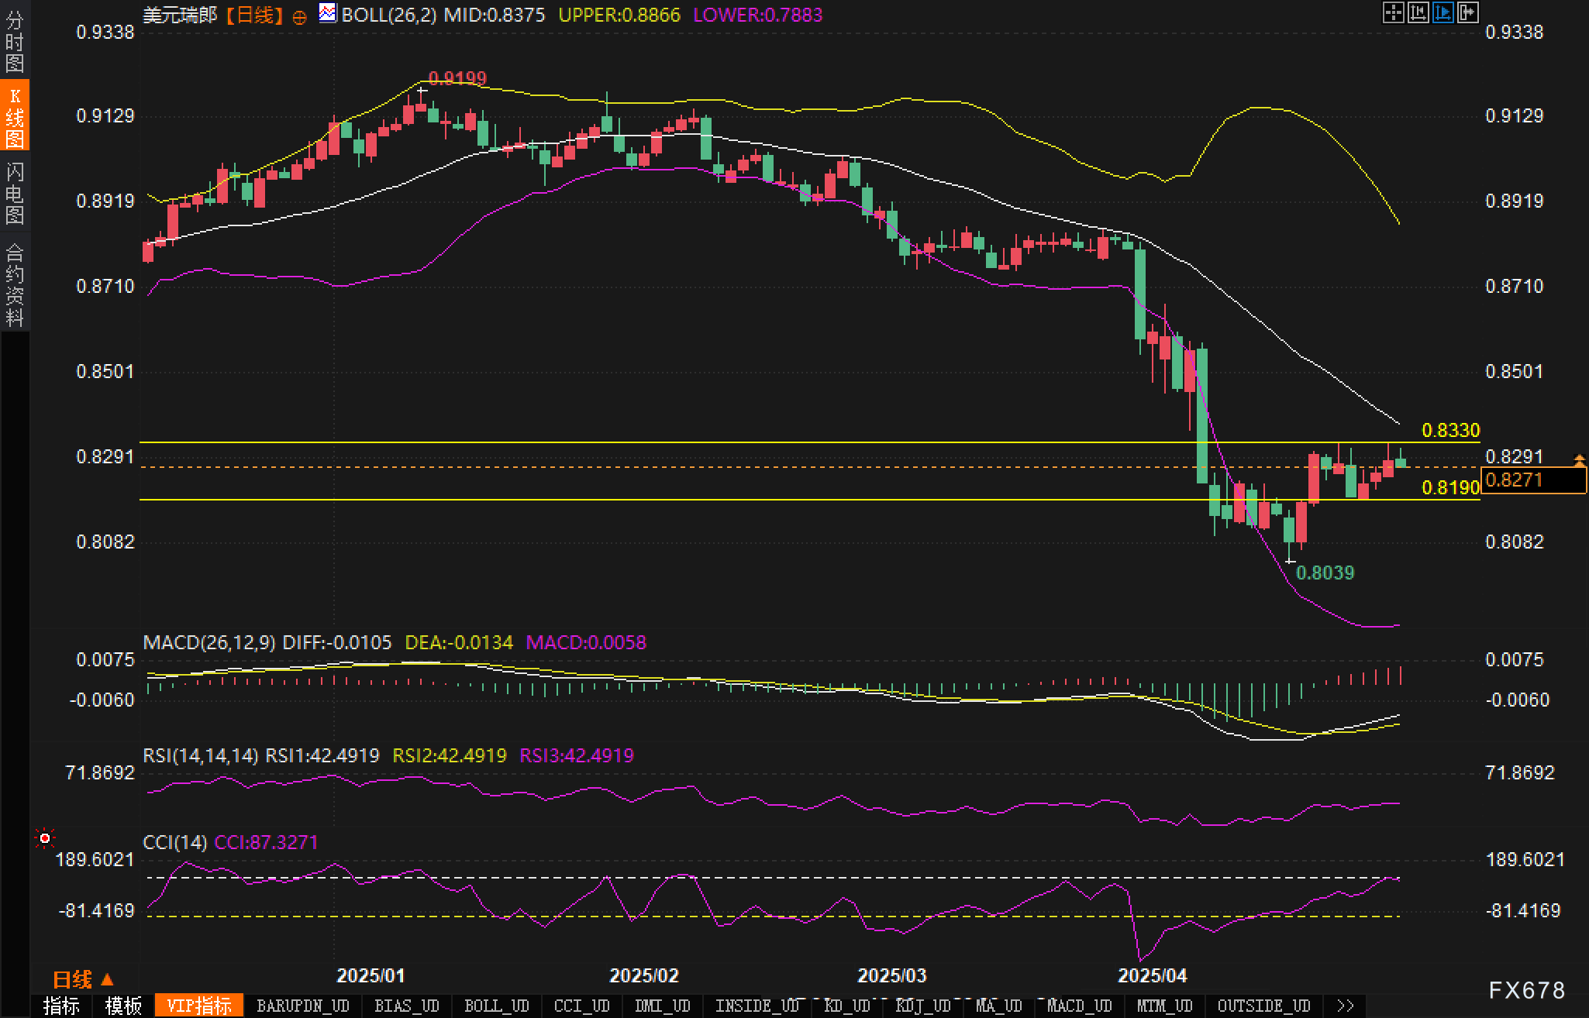This screenshot has height=1018, width=1589.
Task: Switch to the 模板 tab
Action: (x=123, y=1006)
